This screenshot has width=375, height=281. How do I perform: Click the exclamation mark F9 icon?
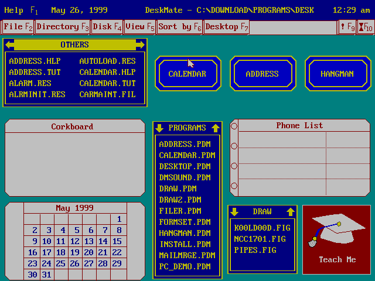click(347, 27)
